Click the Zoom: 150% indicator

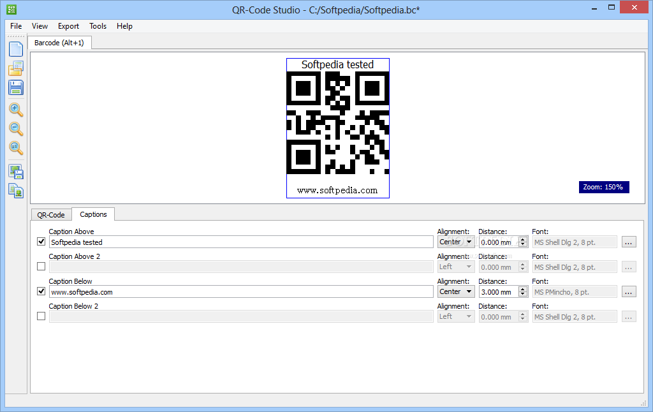603,187
